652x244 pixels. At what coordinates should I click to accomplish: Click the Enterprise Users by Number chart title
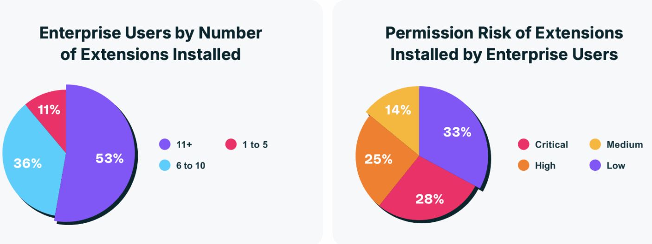click(151, 44)
